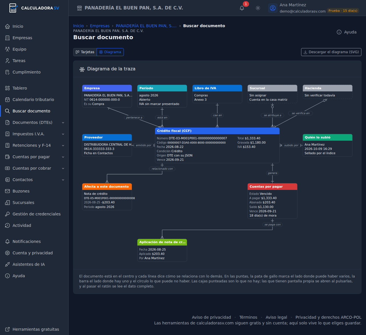Click the Tareas icon in sidebar

click(7, 61)
